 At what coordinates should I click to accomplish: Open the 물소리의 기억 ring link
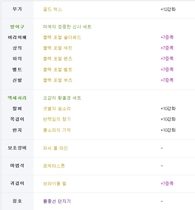click(x=57, y=130)
